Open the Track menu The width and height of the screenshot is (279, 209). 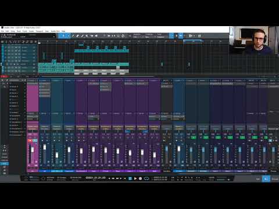click(19, 31)
